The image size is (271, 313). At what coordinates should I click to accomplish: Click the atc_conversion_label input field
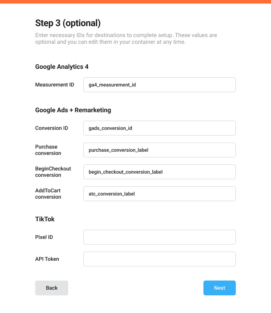click(159, 194)
